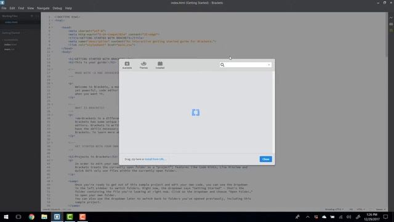This screenshot has width=394, height=222.
Task: Open Task View on the taskbar
Action: click(18, 216)
